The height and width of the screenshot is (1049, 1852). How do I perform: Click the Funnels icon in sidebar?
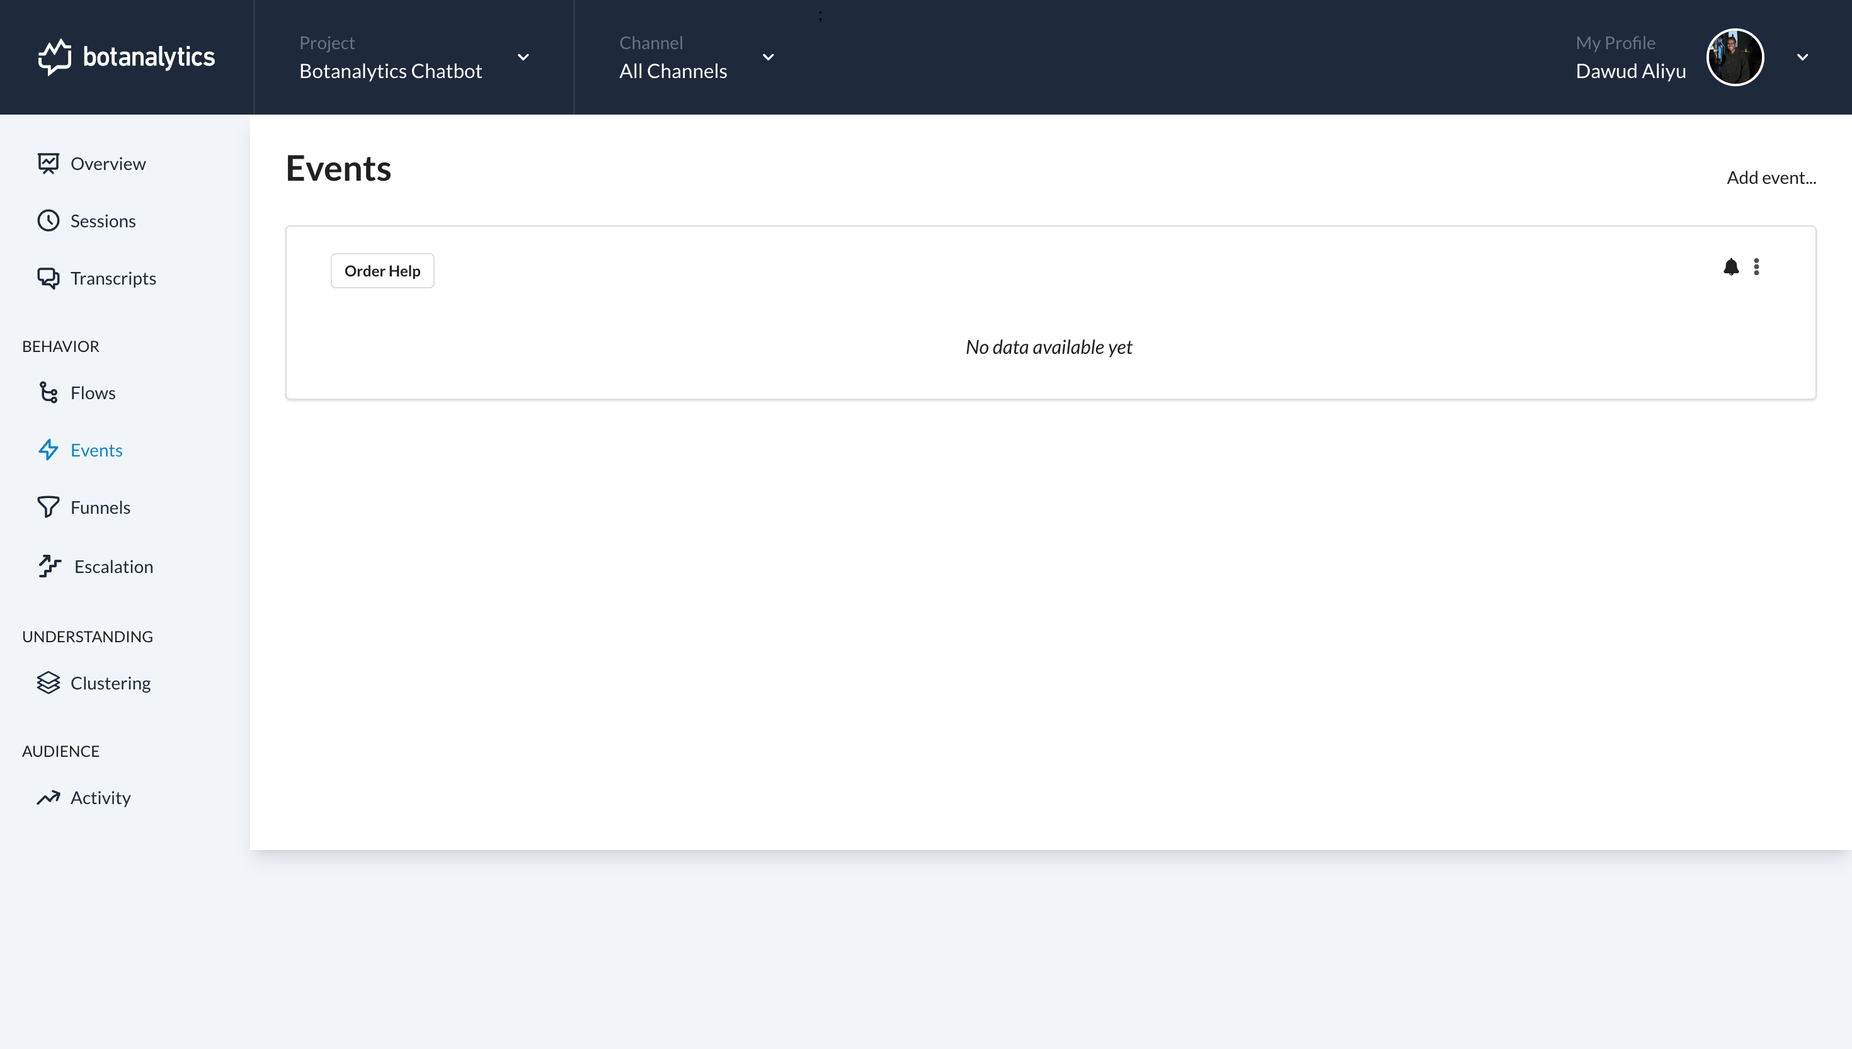(49, 507)
